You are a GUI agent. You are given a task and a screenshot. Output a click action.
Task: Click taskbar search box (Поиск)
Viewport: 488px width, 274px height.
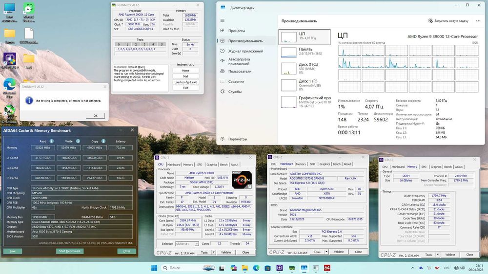point(188,268)
